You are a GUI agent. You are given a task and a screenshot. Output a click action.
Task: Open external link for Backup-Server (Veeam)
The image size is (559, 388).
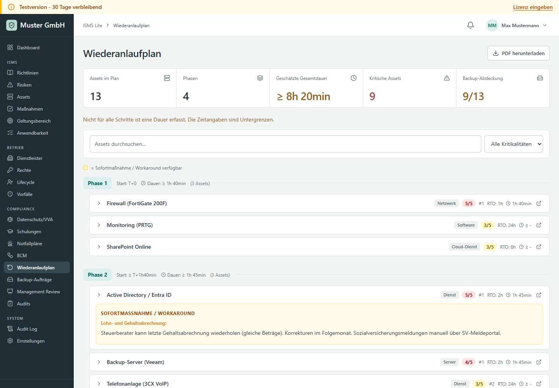(539, 362)
